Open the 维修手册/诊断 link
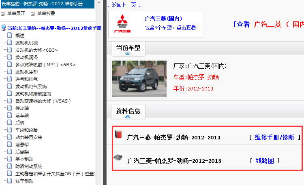The height and width of the screenshot is (185, 304). click(x=274, y=137)
